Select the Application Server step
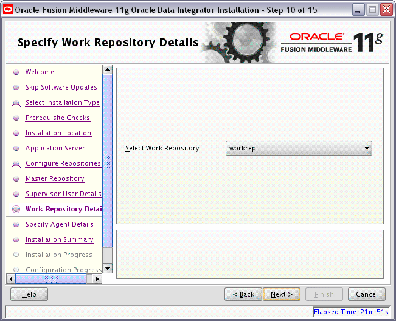The image size is (396, 321). coord(55,149)
